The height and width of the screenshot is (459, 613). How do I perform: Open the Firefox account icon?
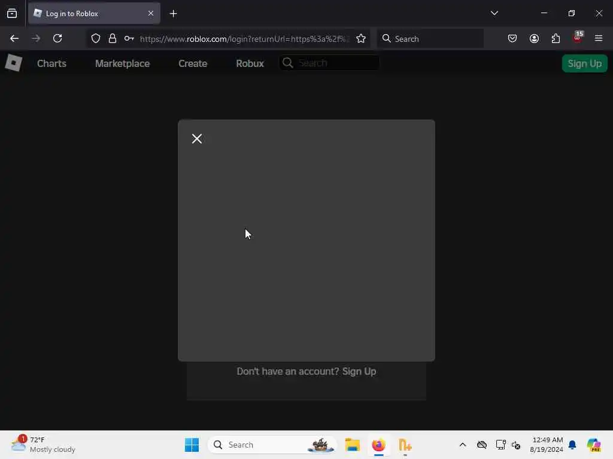tap(534, 38)
